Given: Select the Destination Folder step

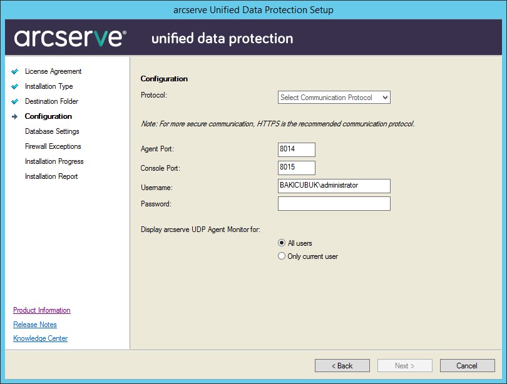Looking at the screenshot, I should point(52,101).
